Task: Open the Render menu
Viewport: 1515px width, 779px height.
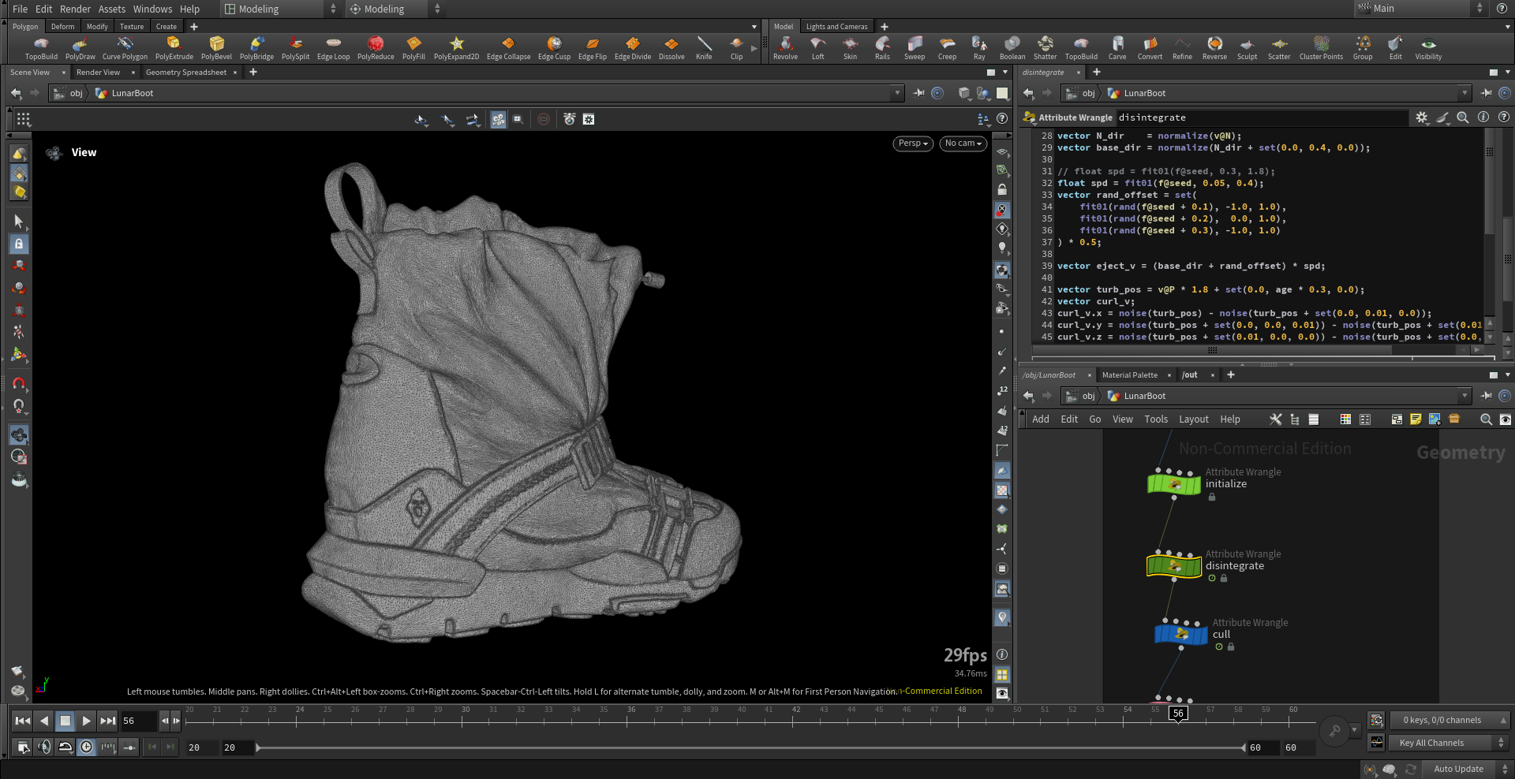Action: coord(75,9)
